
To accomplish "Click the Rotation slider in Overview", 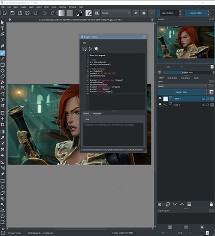I will [x=187, y=73].
